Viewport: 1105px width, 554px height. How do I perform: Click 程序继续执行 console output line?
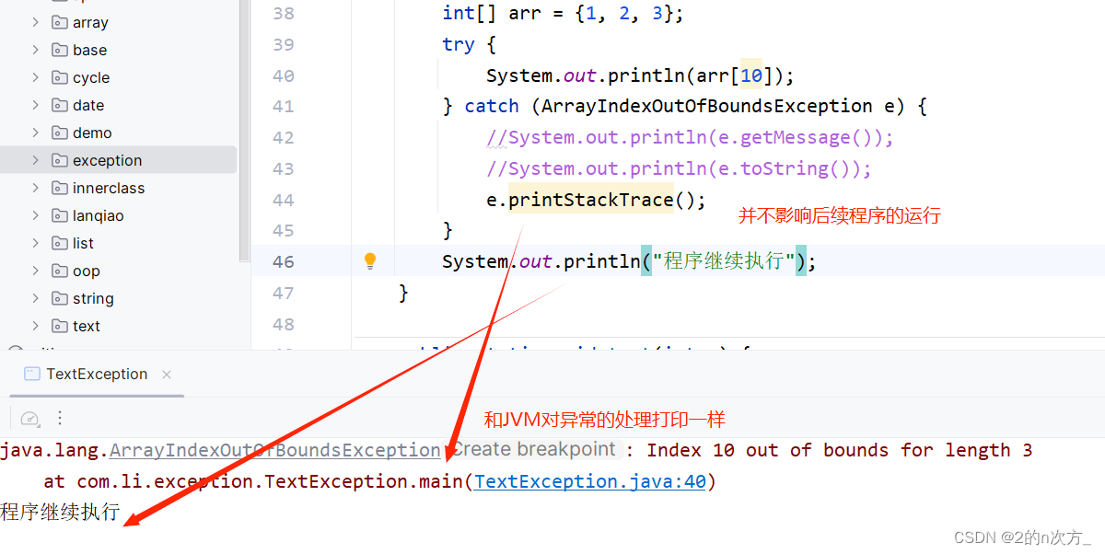coord(60,513)
